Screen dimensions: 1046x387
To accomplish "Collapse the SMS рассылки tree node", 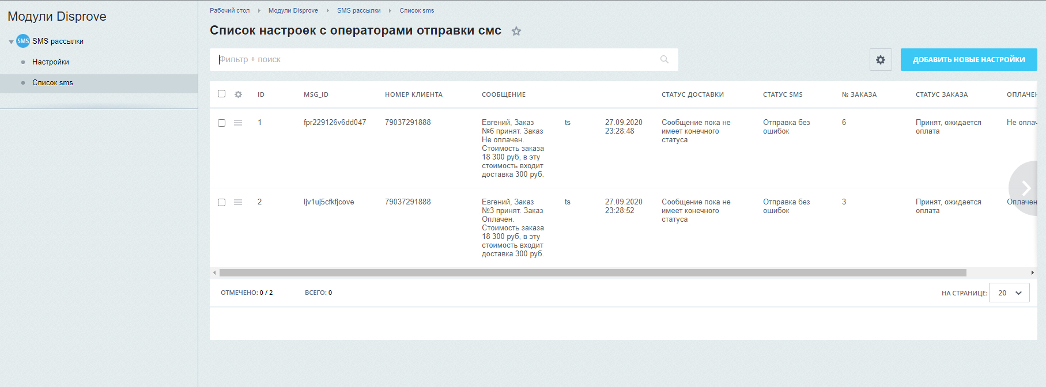I will point(11,42).
